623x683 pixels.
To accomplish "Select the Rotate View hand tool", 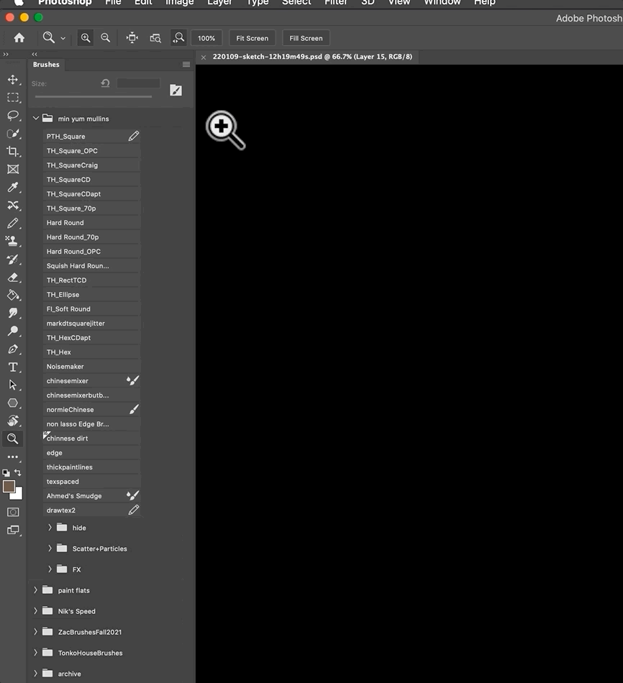I will pos(13,421).
